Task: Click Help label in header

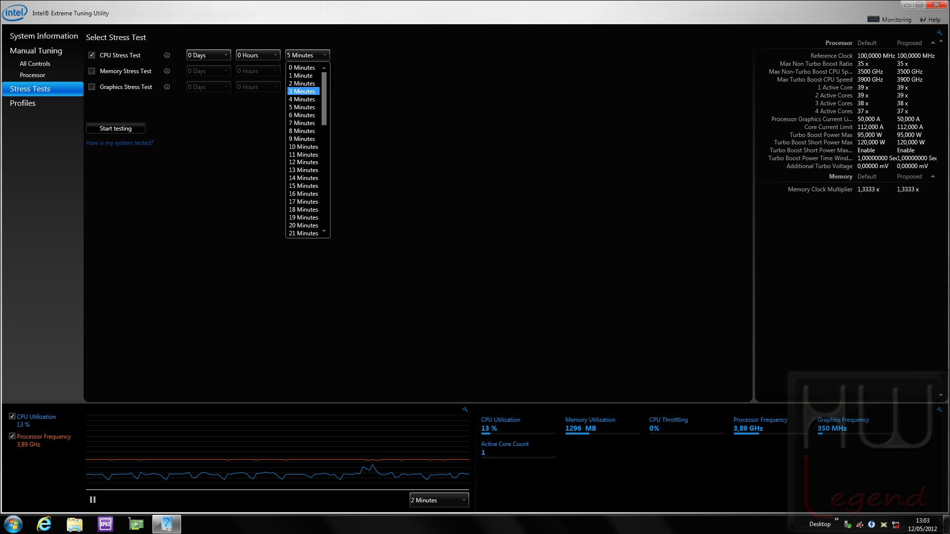Action: [934, 20]
